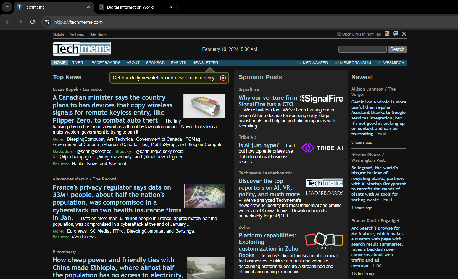This screenshot has width=458, height=279.
Task: Open the RIVER navigation item
Action: point(77,63)
